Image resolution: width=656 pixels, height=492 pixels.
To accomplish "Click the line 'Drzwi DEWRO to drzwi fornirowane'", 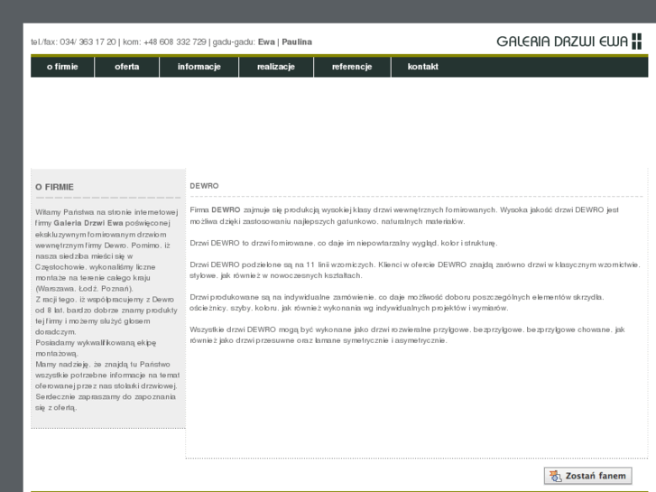I will [344, 243].
